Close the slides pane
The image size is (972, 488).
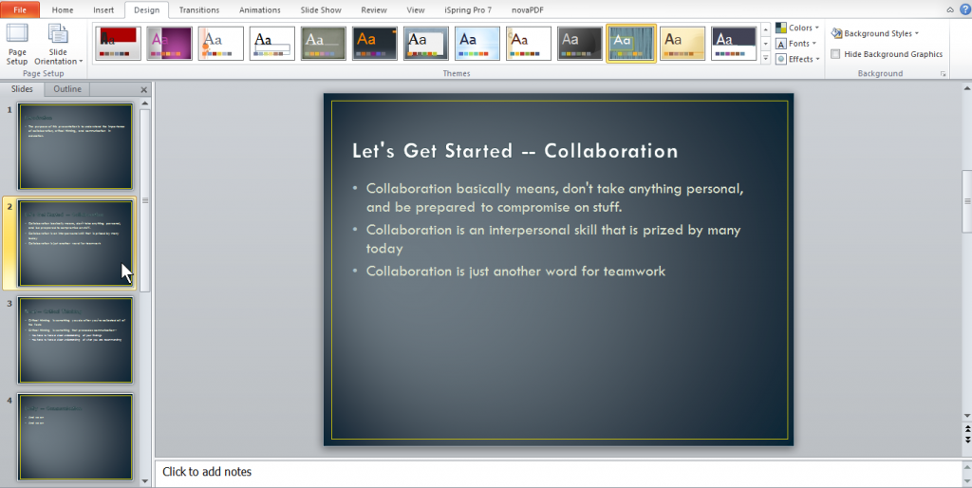[144, 90]
